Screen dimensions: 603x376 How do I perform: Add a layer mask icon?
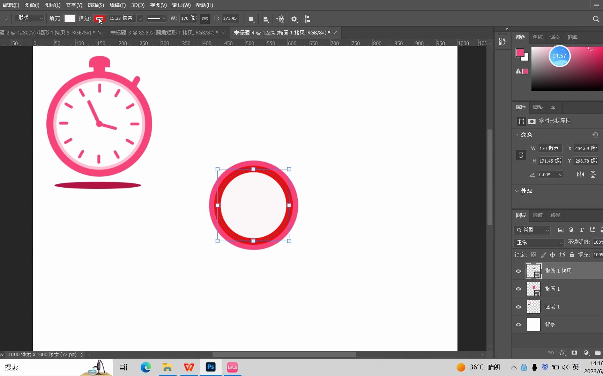click(x=574, y=353)
